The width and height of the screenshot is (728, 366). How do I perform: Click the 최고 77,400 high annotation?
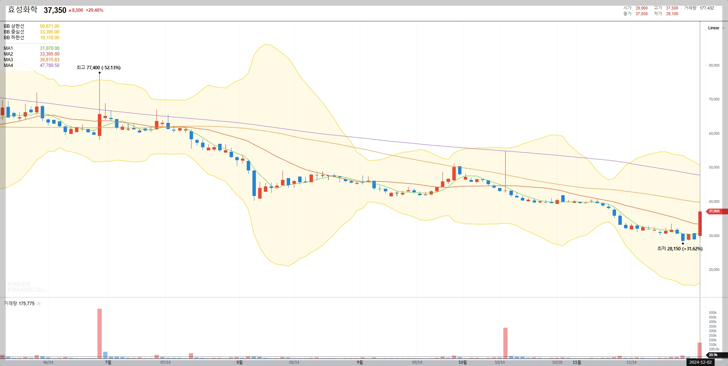coord(99,68)
